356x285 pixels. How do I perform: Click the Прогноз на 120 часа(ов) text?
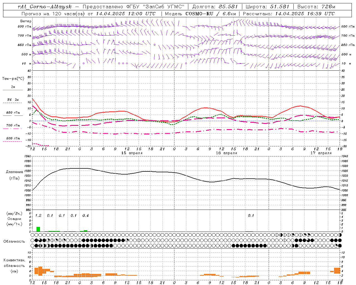click(53, 14)
